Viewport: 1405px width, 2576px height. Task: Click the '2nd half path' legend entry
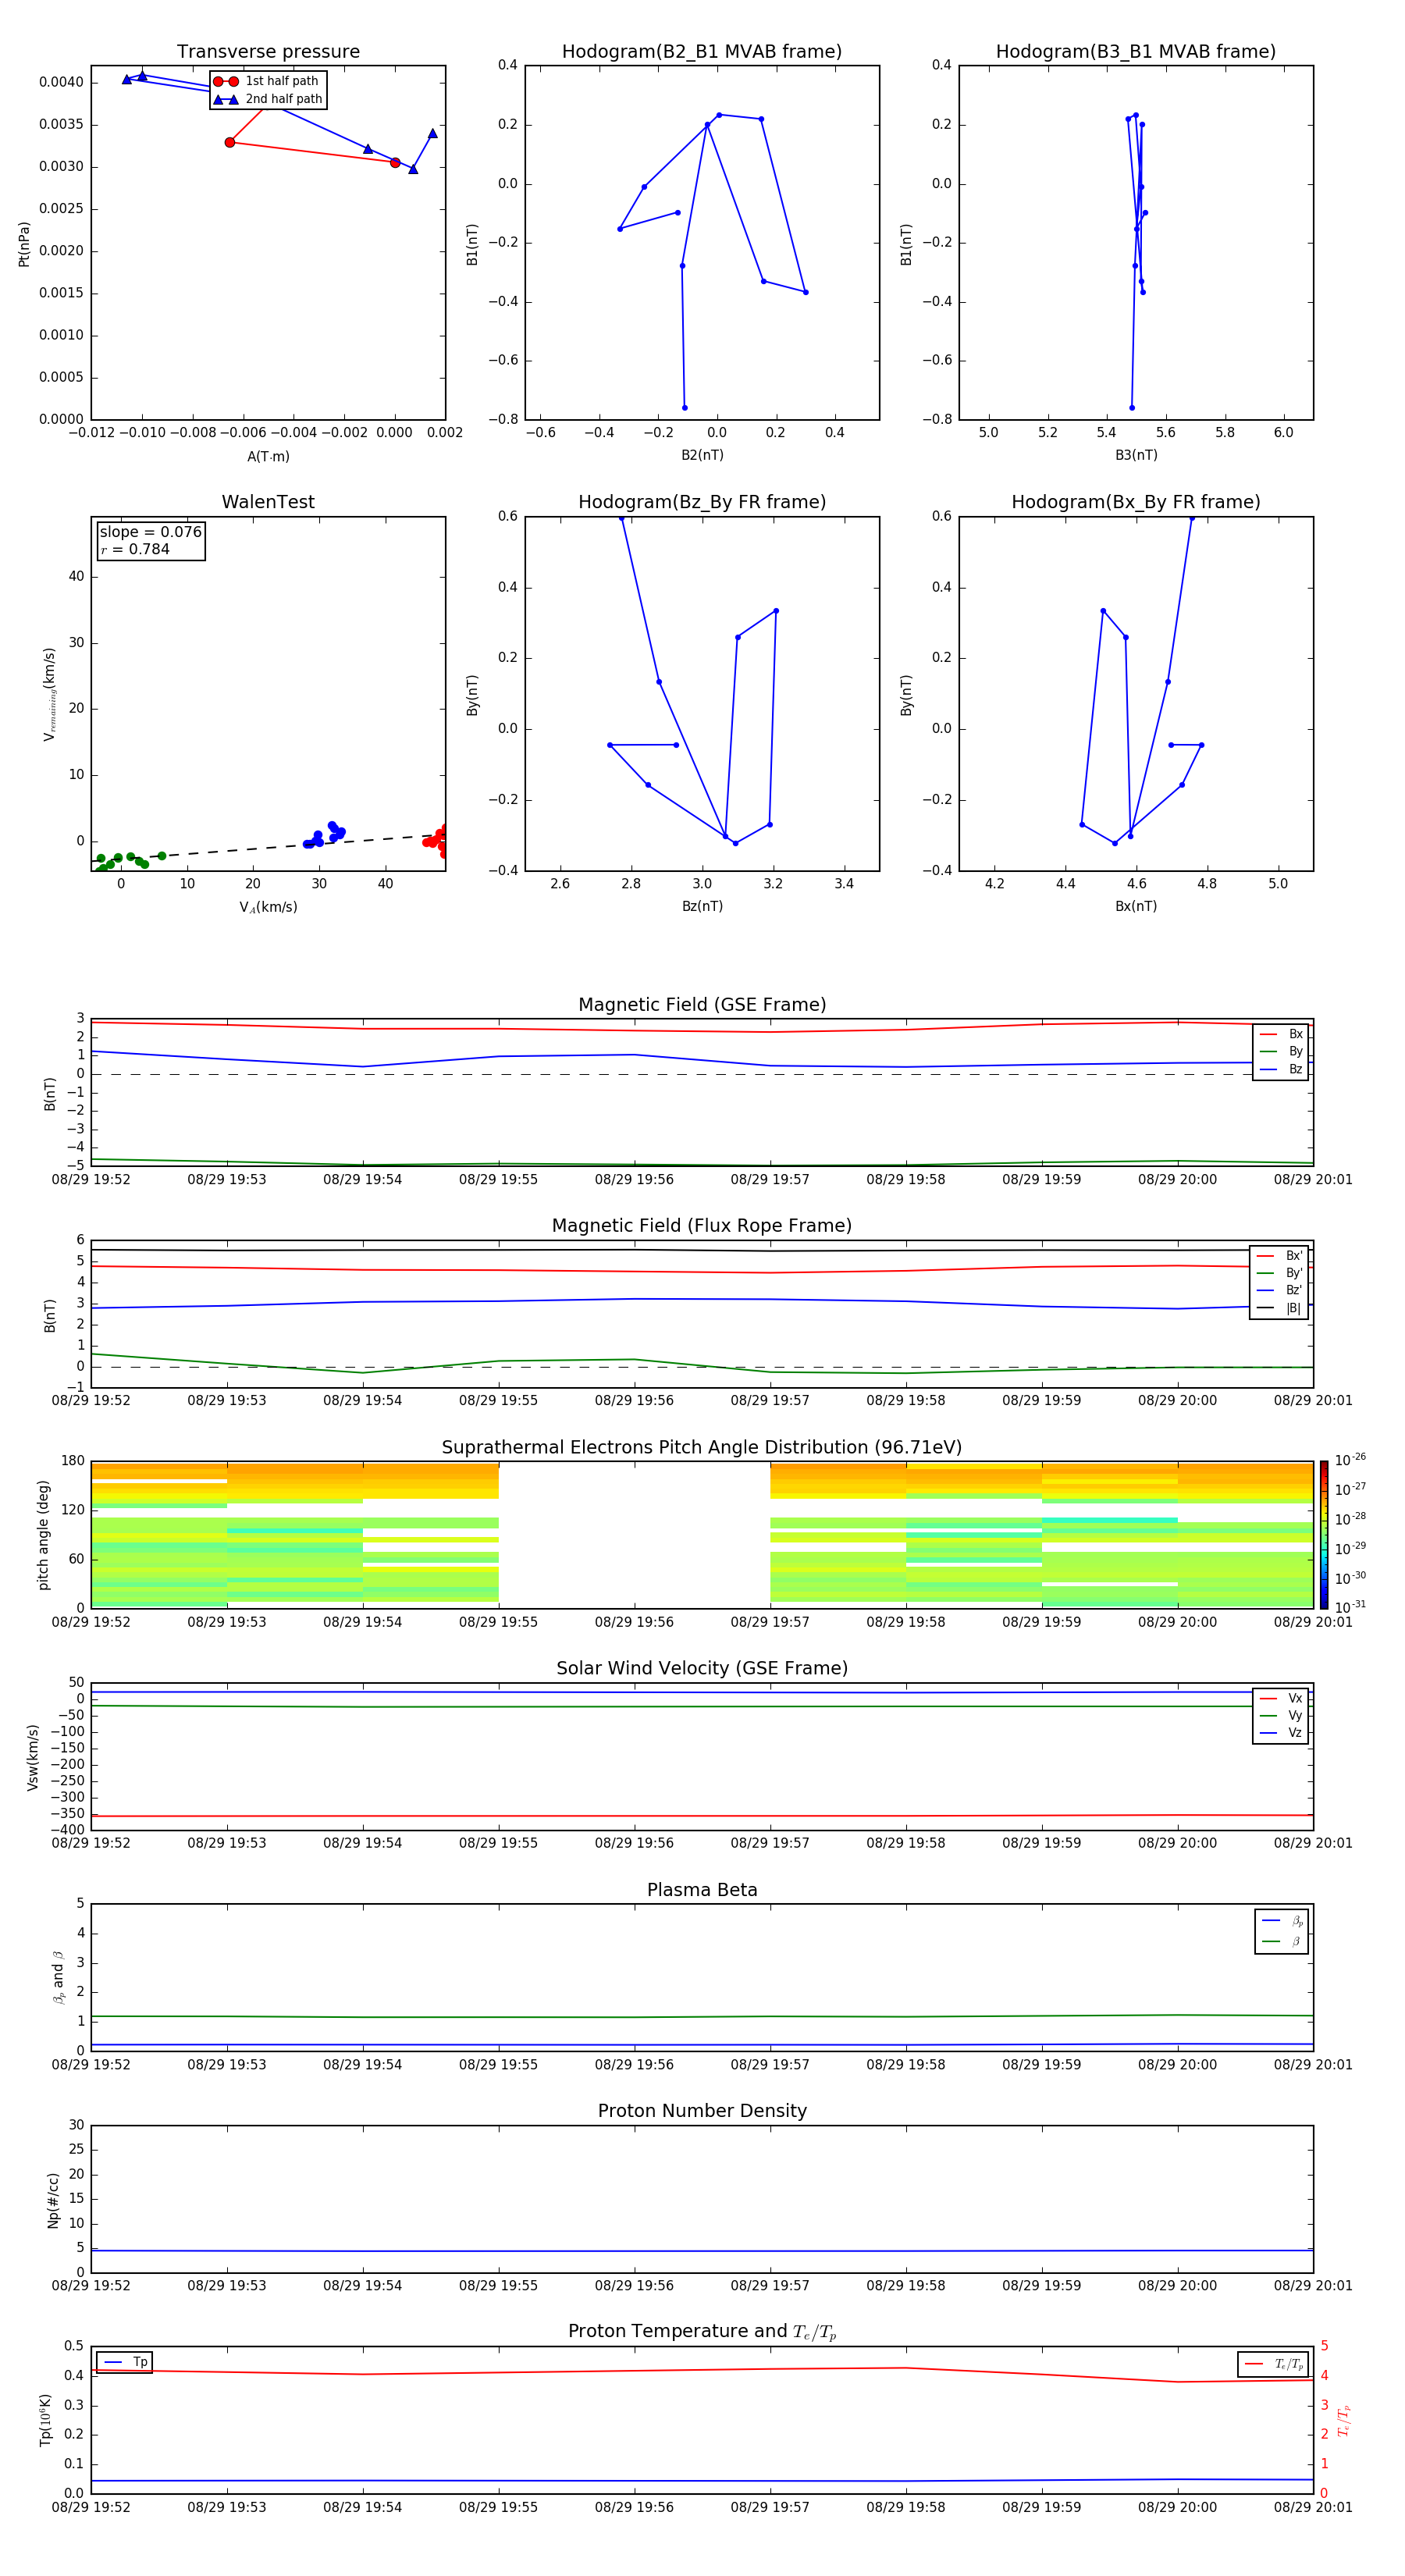pos(267,99)
